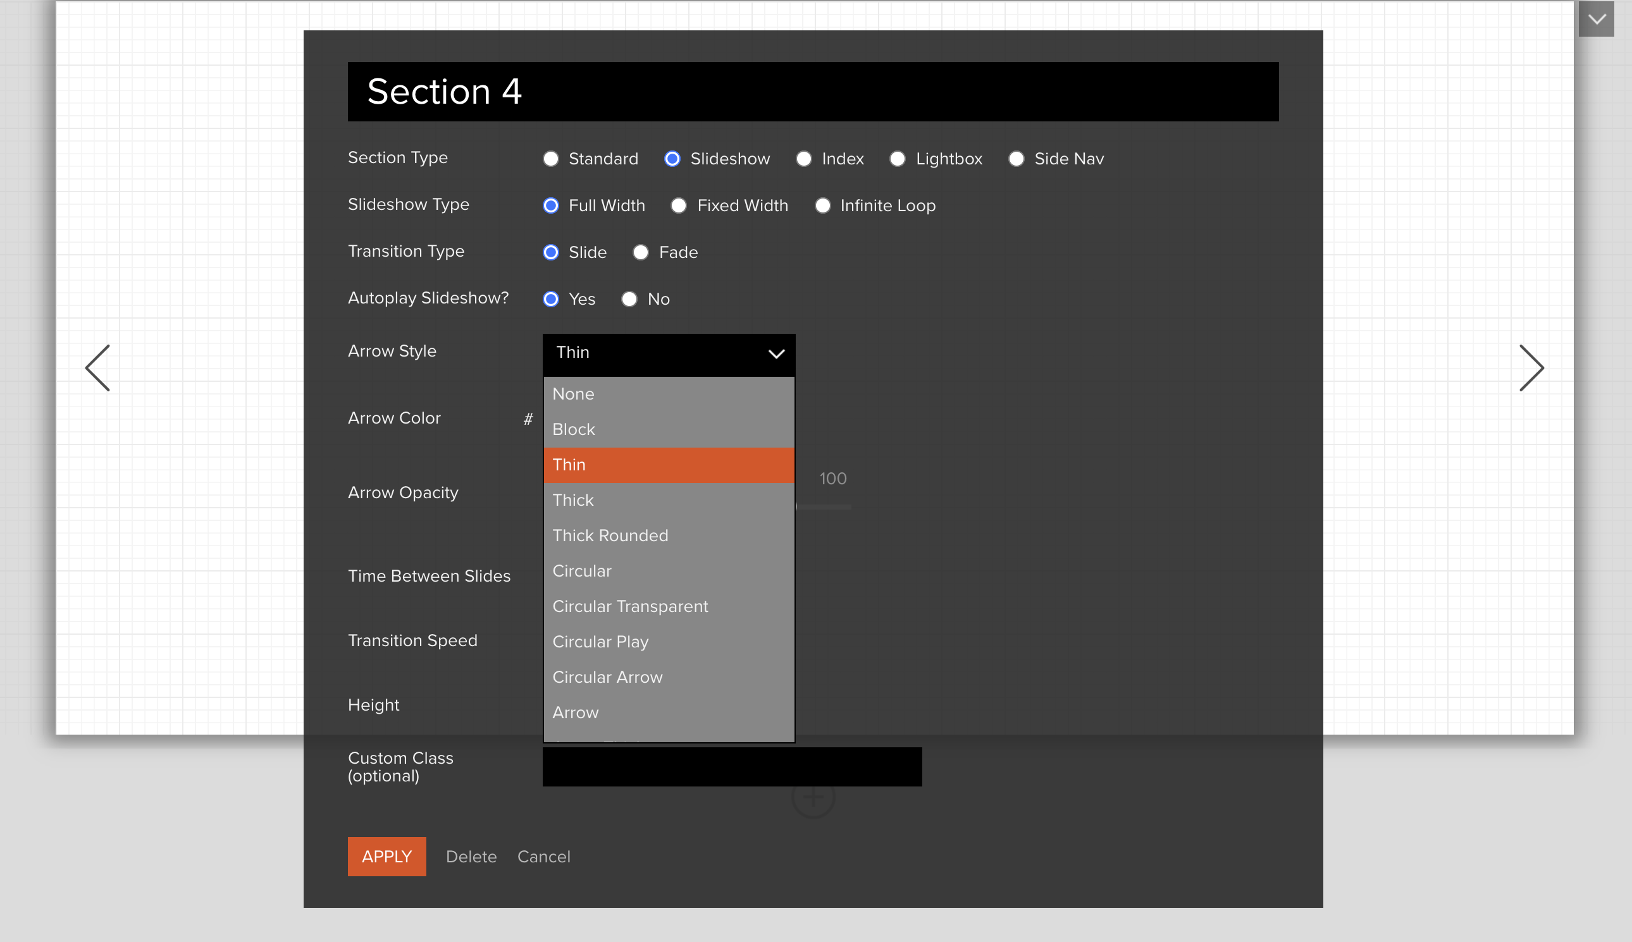Select Circular Arrow from dropdown list
This screenshot has width=1632, height=942.
[607, 677]
